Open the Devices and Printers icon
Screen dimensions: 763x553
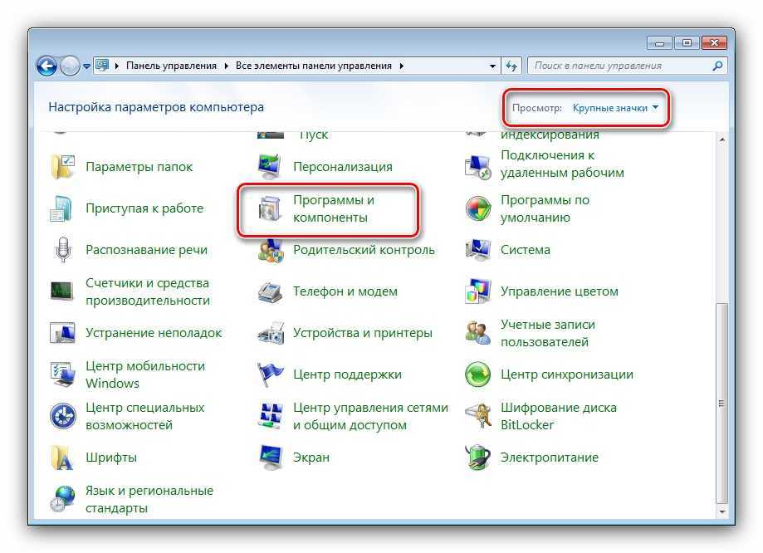[271, 333]
